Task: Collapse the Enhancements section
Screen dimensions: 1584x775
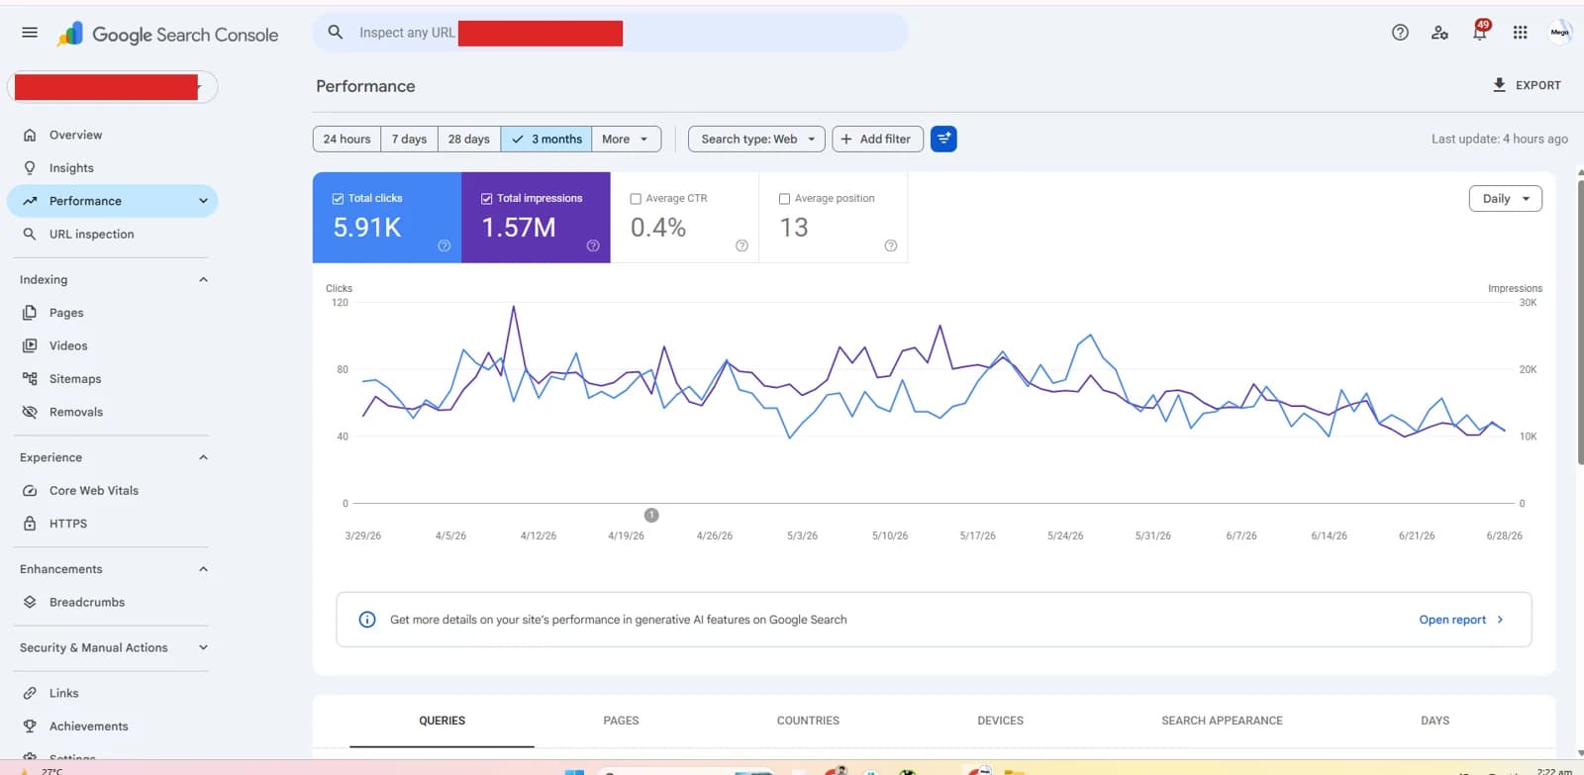Action: pos(203,569)
